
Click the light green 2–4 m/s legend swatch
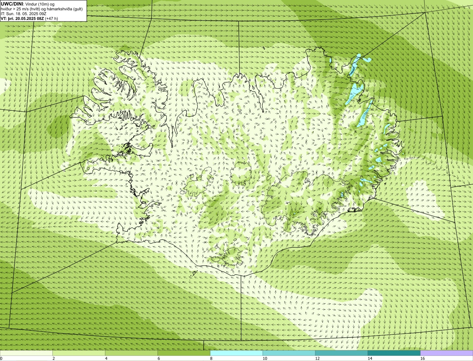click(x=79, y=353)
